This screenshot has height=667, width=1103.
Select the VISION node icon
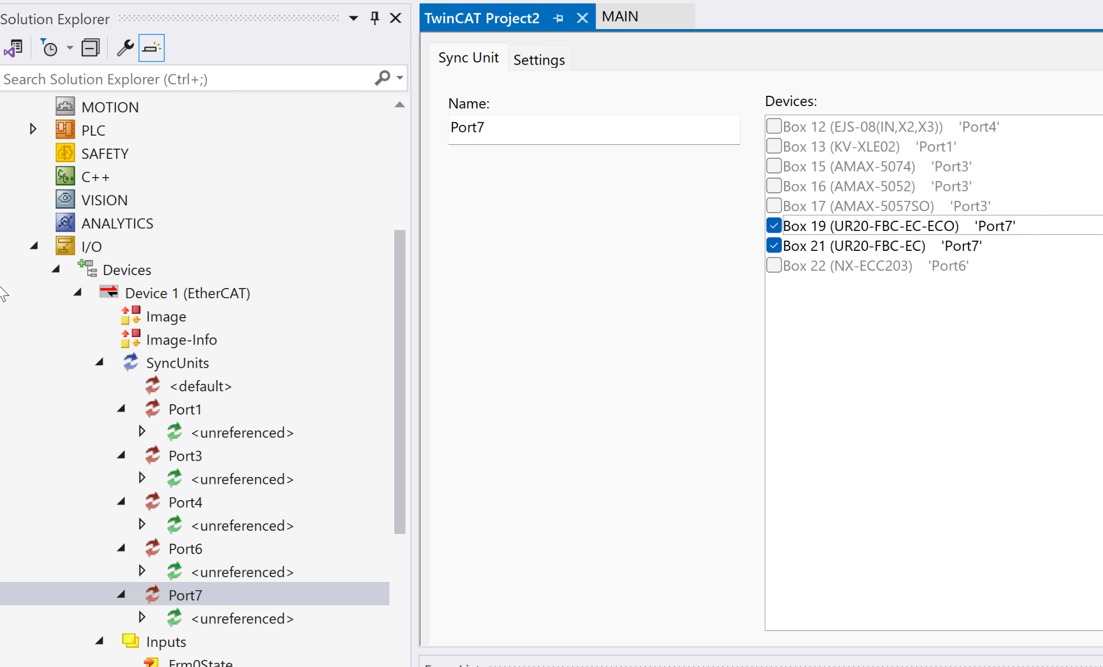[x=65, y=200]
